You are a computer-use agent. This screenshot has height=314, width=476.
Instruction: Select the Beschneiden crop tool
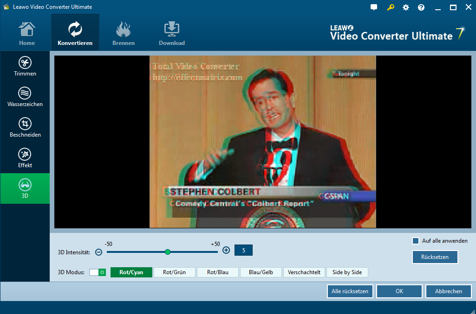coord(25,127)
